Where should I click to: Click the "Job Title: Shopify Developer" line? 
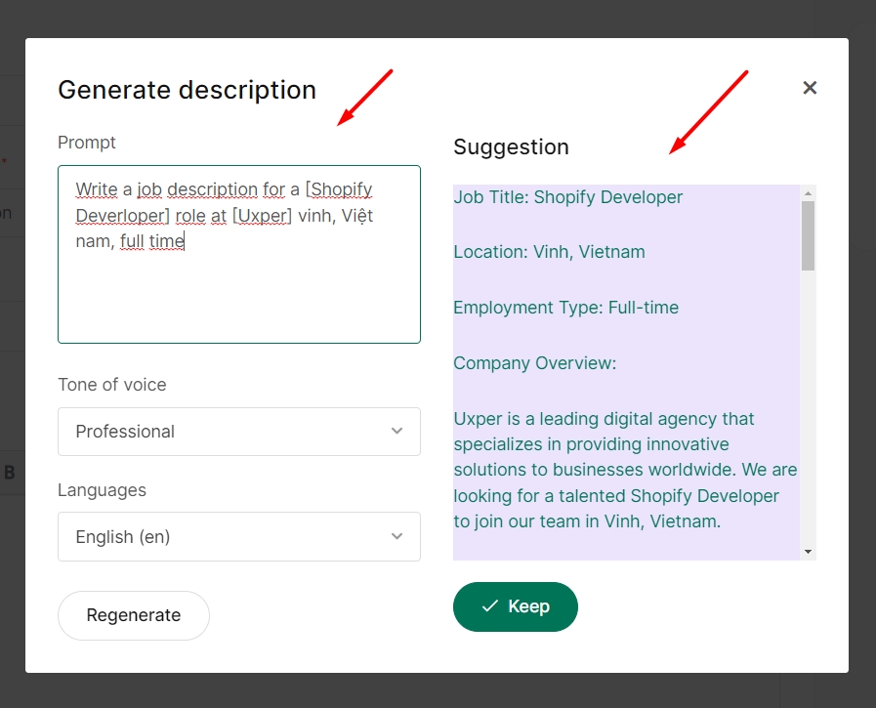[x=568, y=197]
